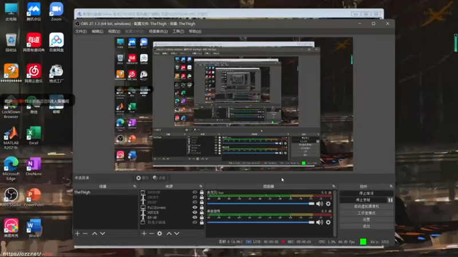Show the URGENT source via eye icon
The height and width of the screenshot is (257, 458).
[x=195, y=197]
